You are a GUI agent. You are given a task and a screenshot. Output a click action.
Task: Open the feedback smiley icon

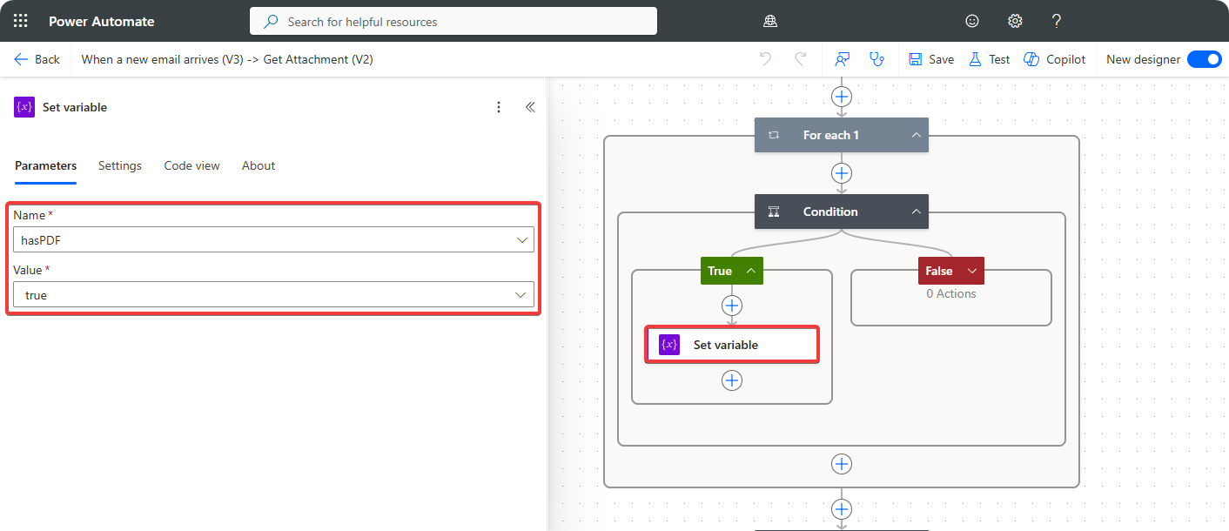click(x=972, y=21)
